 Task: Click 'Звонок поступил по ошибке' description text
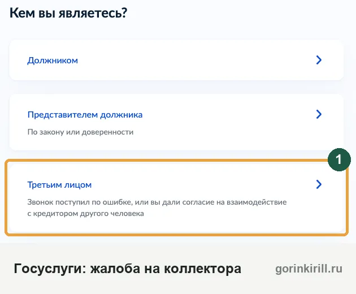[x=157, y=207]
